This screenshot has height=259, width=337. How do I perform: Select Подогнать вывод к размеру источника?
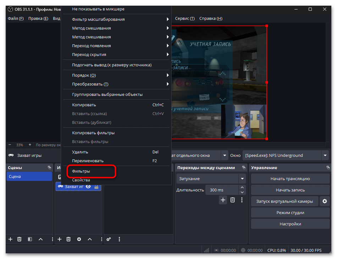(x=116, y=65)
